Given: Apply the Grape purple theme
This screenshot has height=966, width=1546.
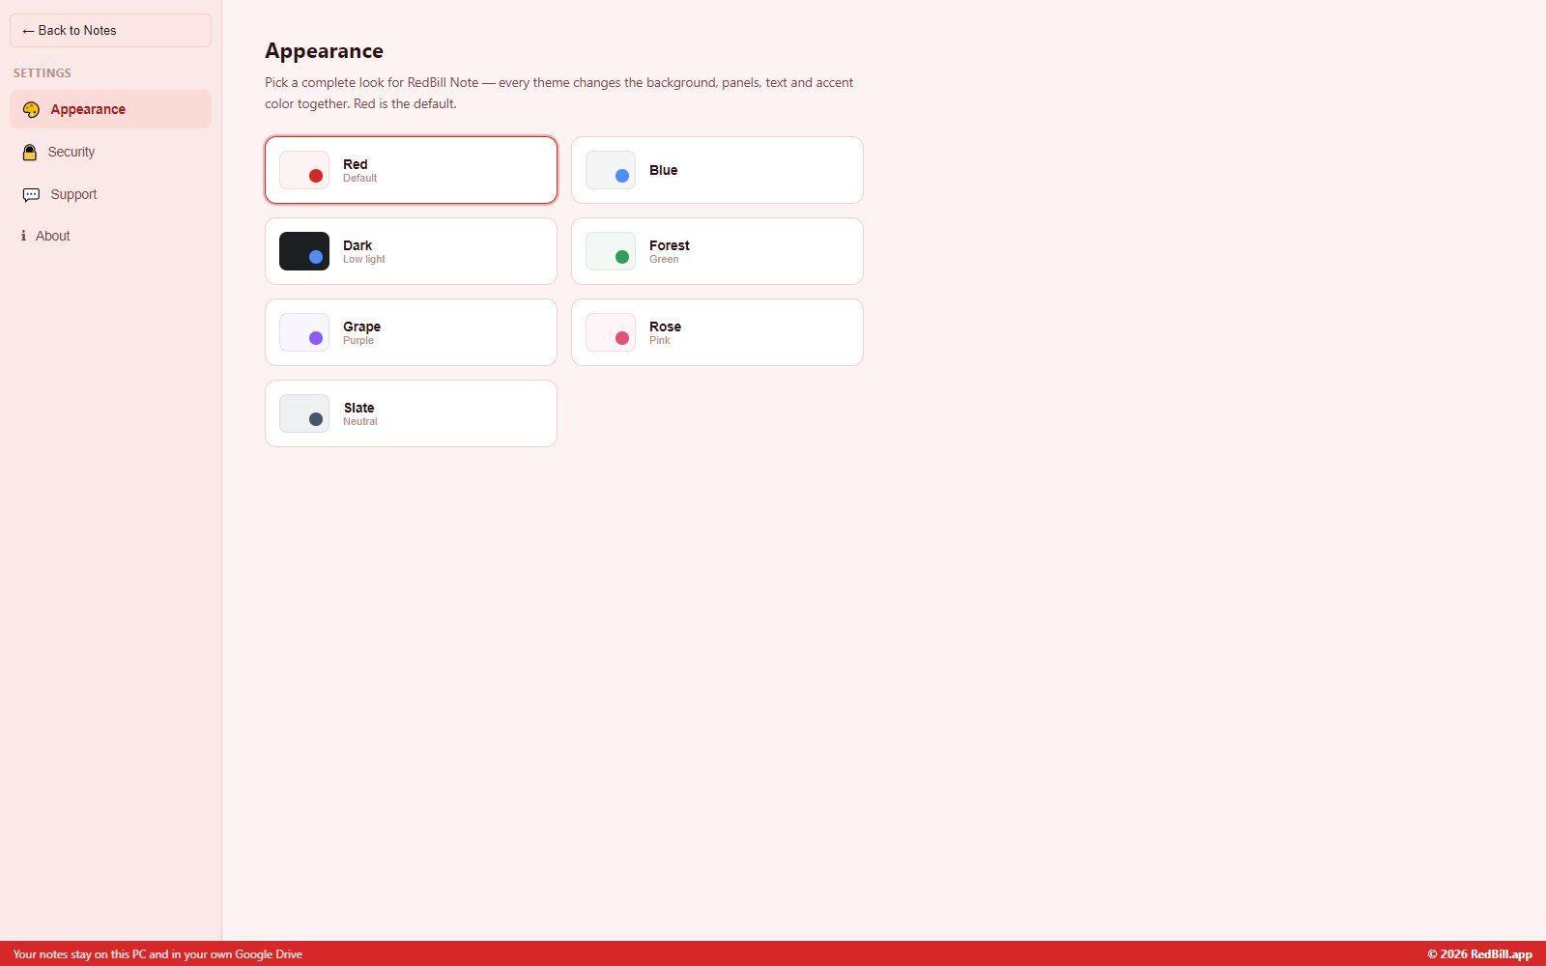Looking at the screenshot, I should (411, 332).
